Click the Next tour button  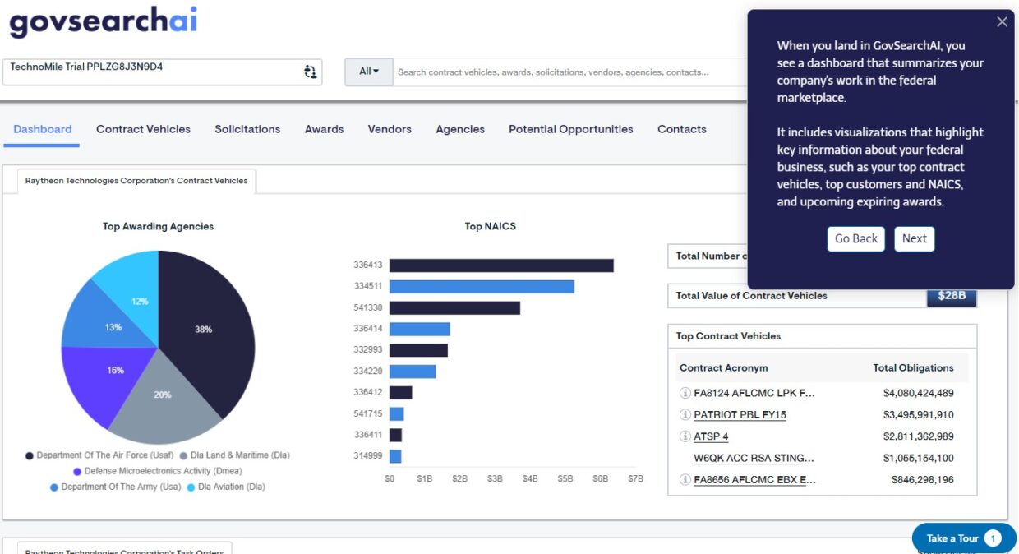pyautogui.click(x=915, y=238)
